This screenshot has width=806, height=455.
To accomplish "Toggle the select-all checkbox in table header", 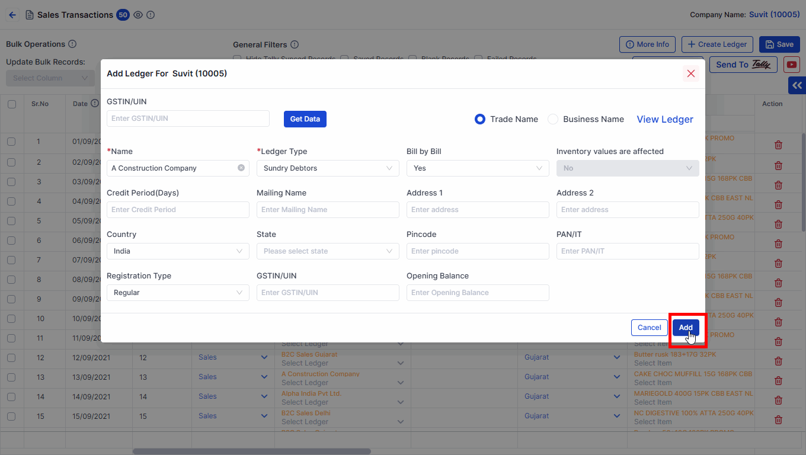I will (12, 104).
